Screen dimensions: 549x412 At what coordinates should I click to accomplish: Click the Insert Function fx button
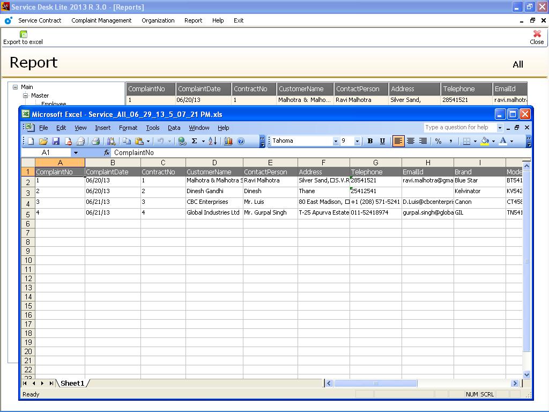(x=107, y=153)
